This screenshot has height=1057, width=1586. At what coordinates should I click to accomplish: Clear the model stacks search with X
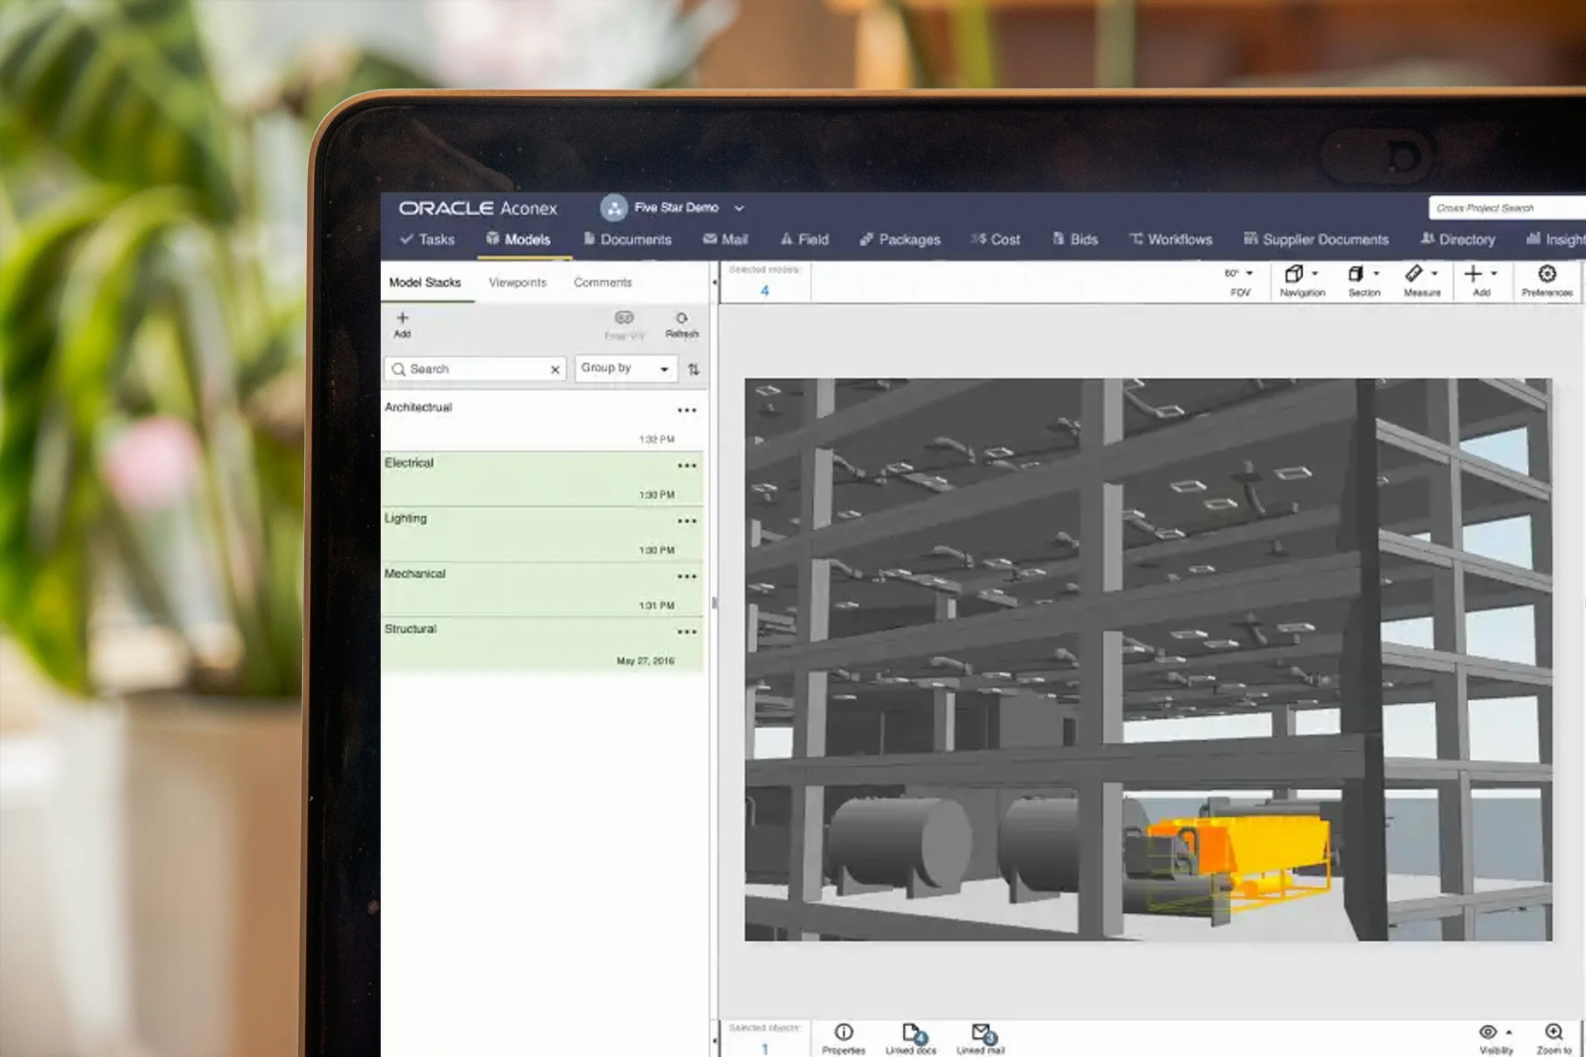coord(555,369)
